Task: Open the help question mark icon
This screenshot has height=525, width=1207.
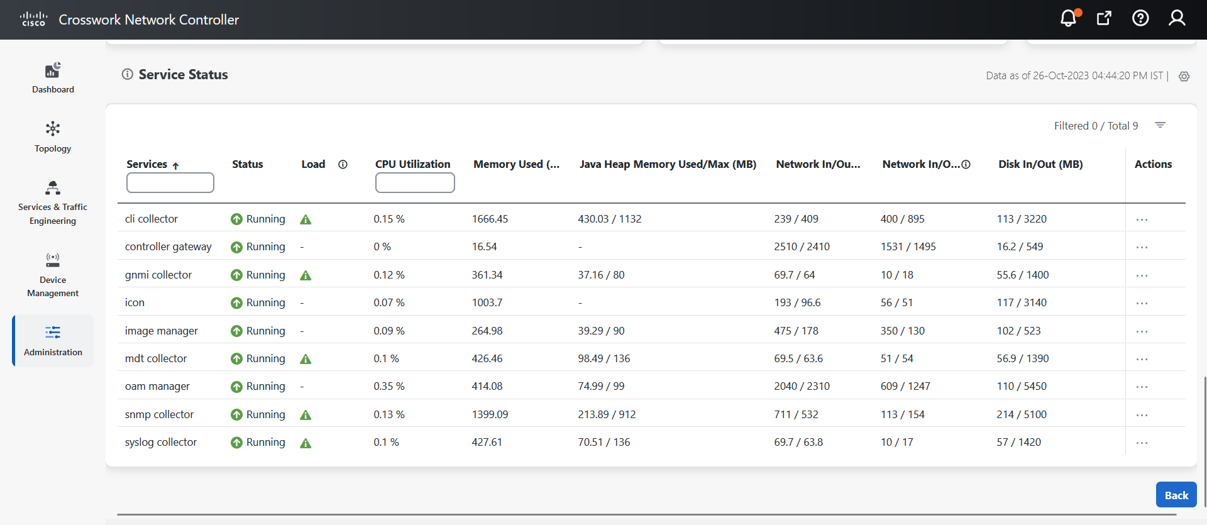Action: point(1140,18)
